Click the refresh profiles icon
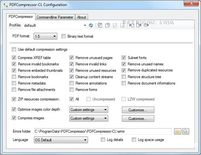Screen dimensions: 201x155 tap(91, 25)
